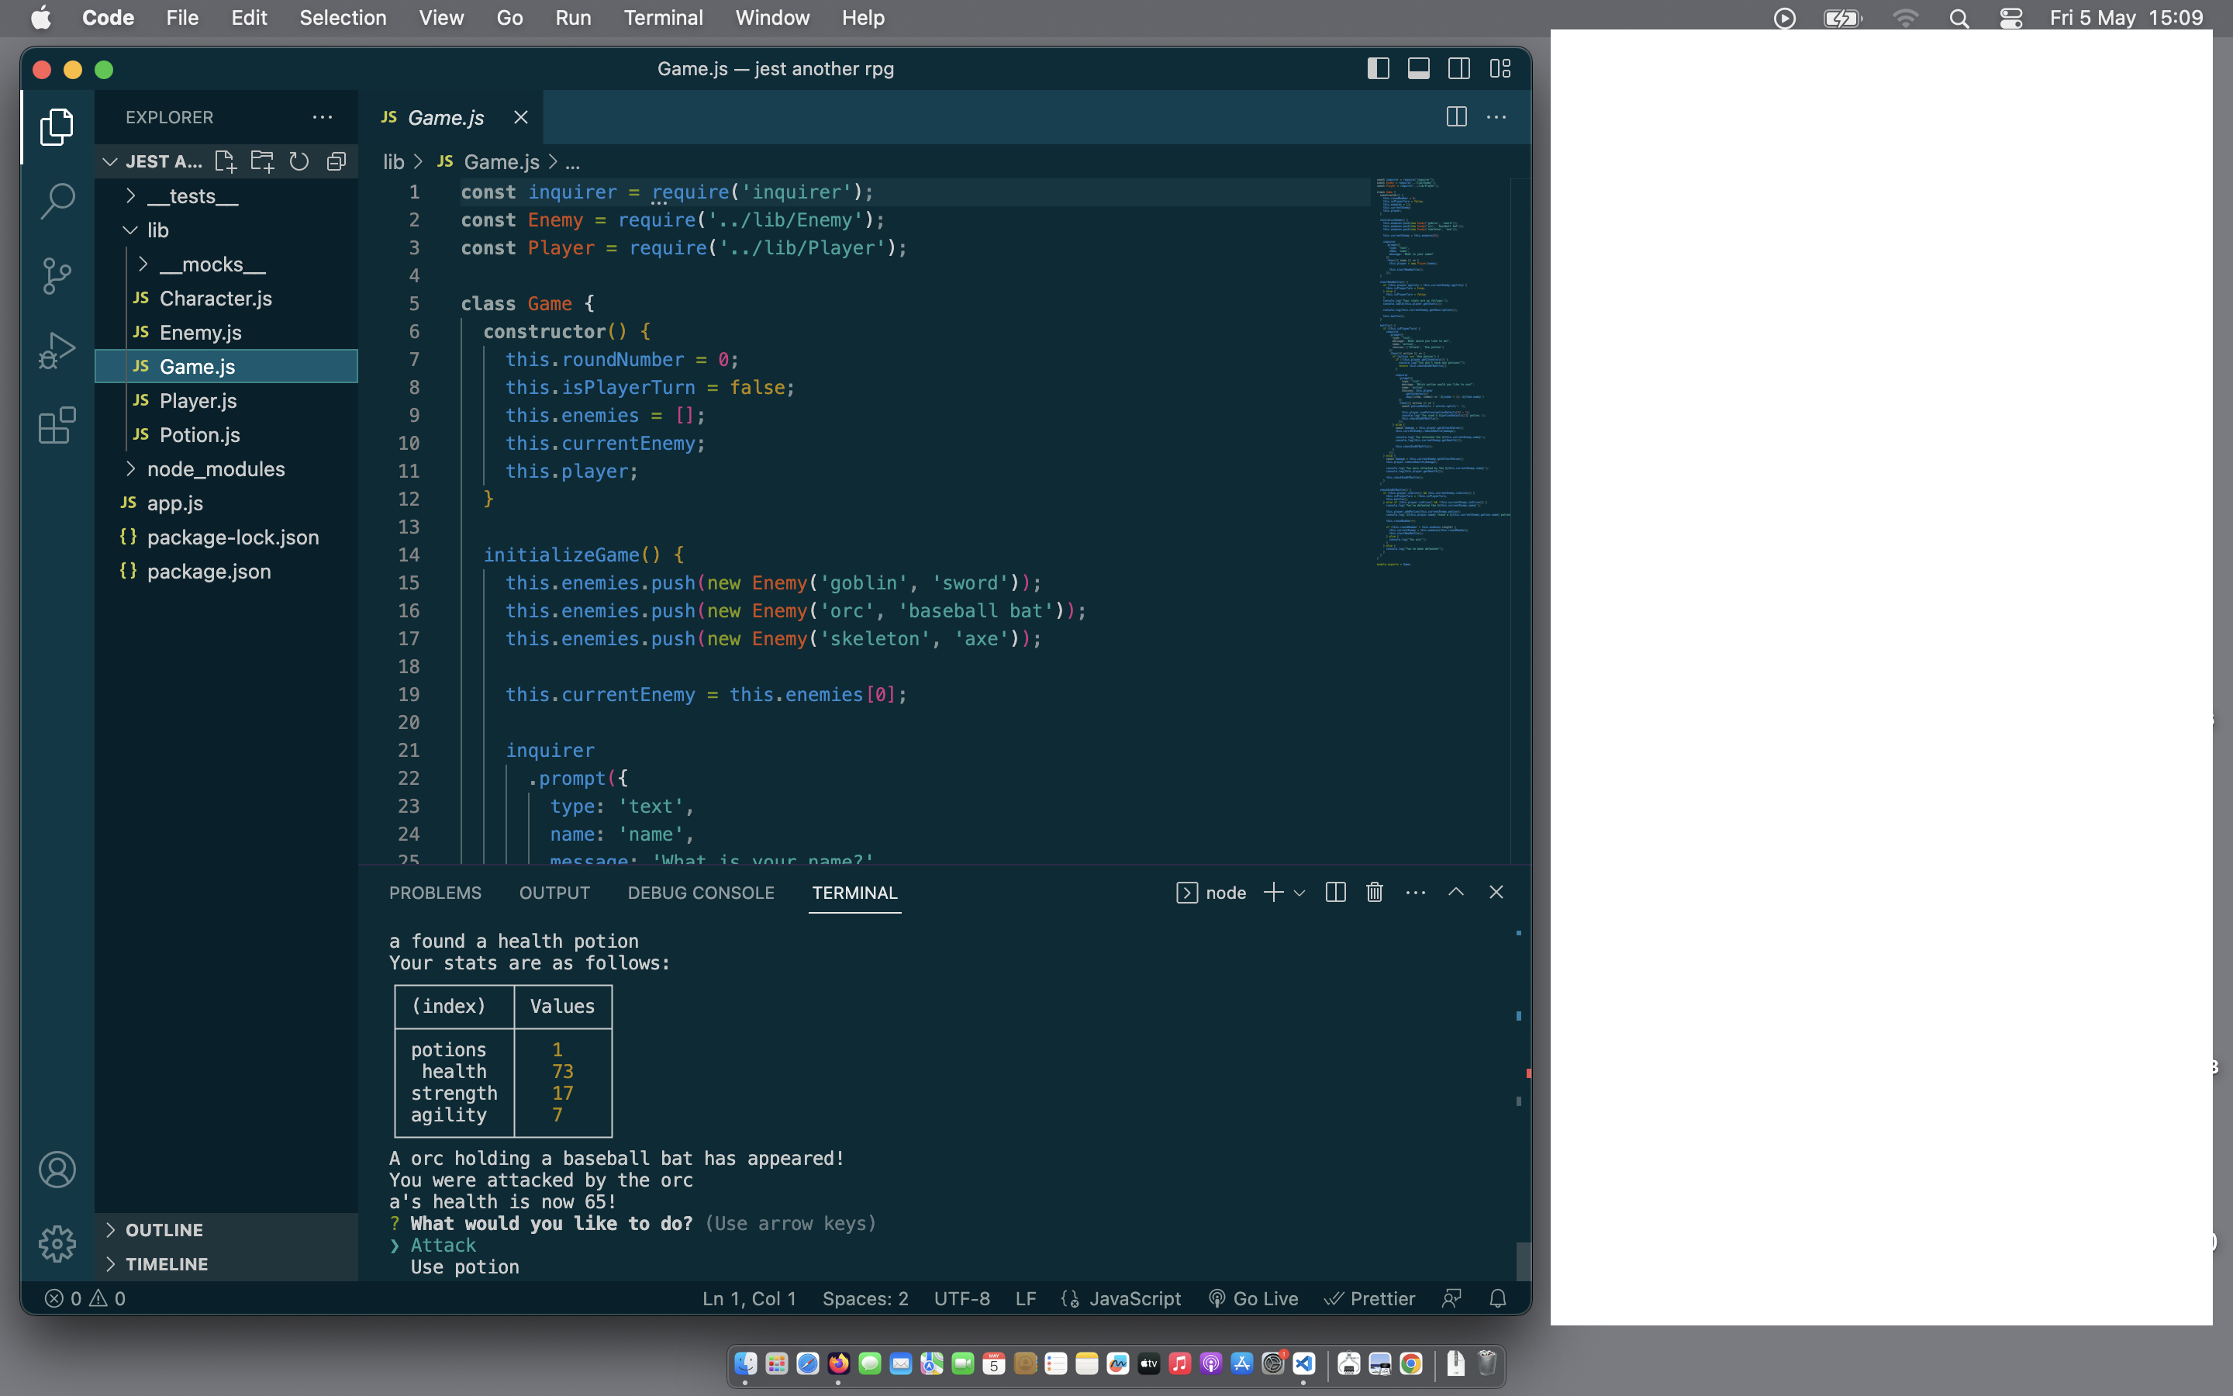2233x1396 pixels.
Task: Create a new file in explorer
Action: [225, 161]
